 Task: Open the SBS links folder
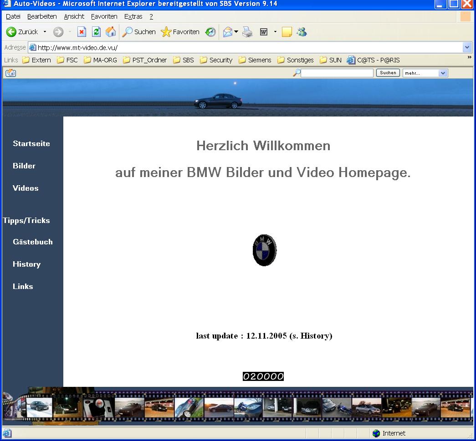tap(184, 60)
